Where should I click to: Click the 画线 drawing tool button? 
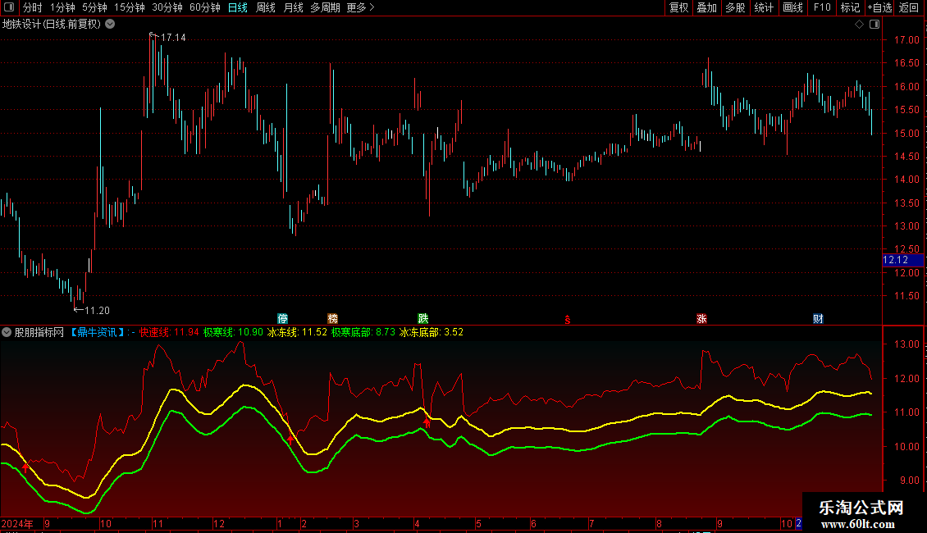pyautogui.click(x=792, y=7)
